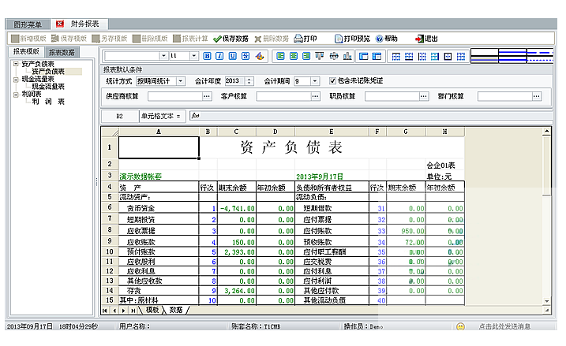
Task: Click vertical scrollbar down arrow of sheet
Action: (x=547, y=301)
